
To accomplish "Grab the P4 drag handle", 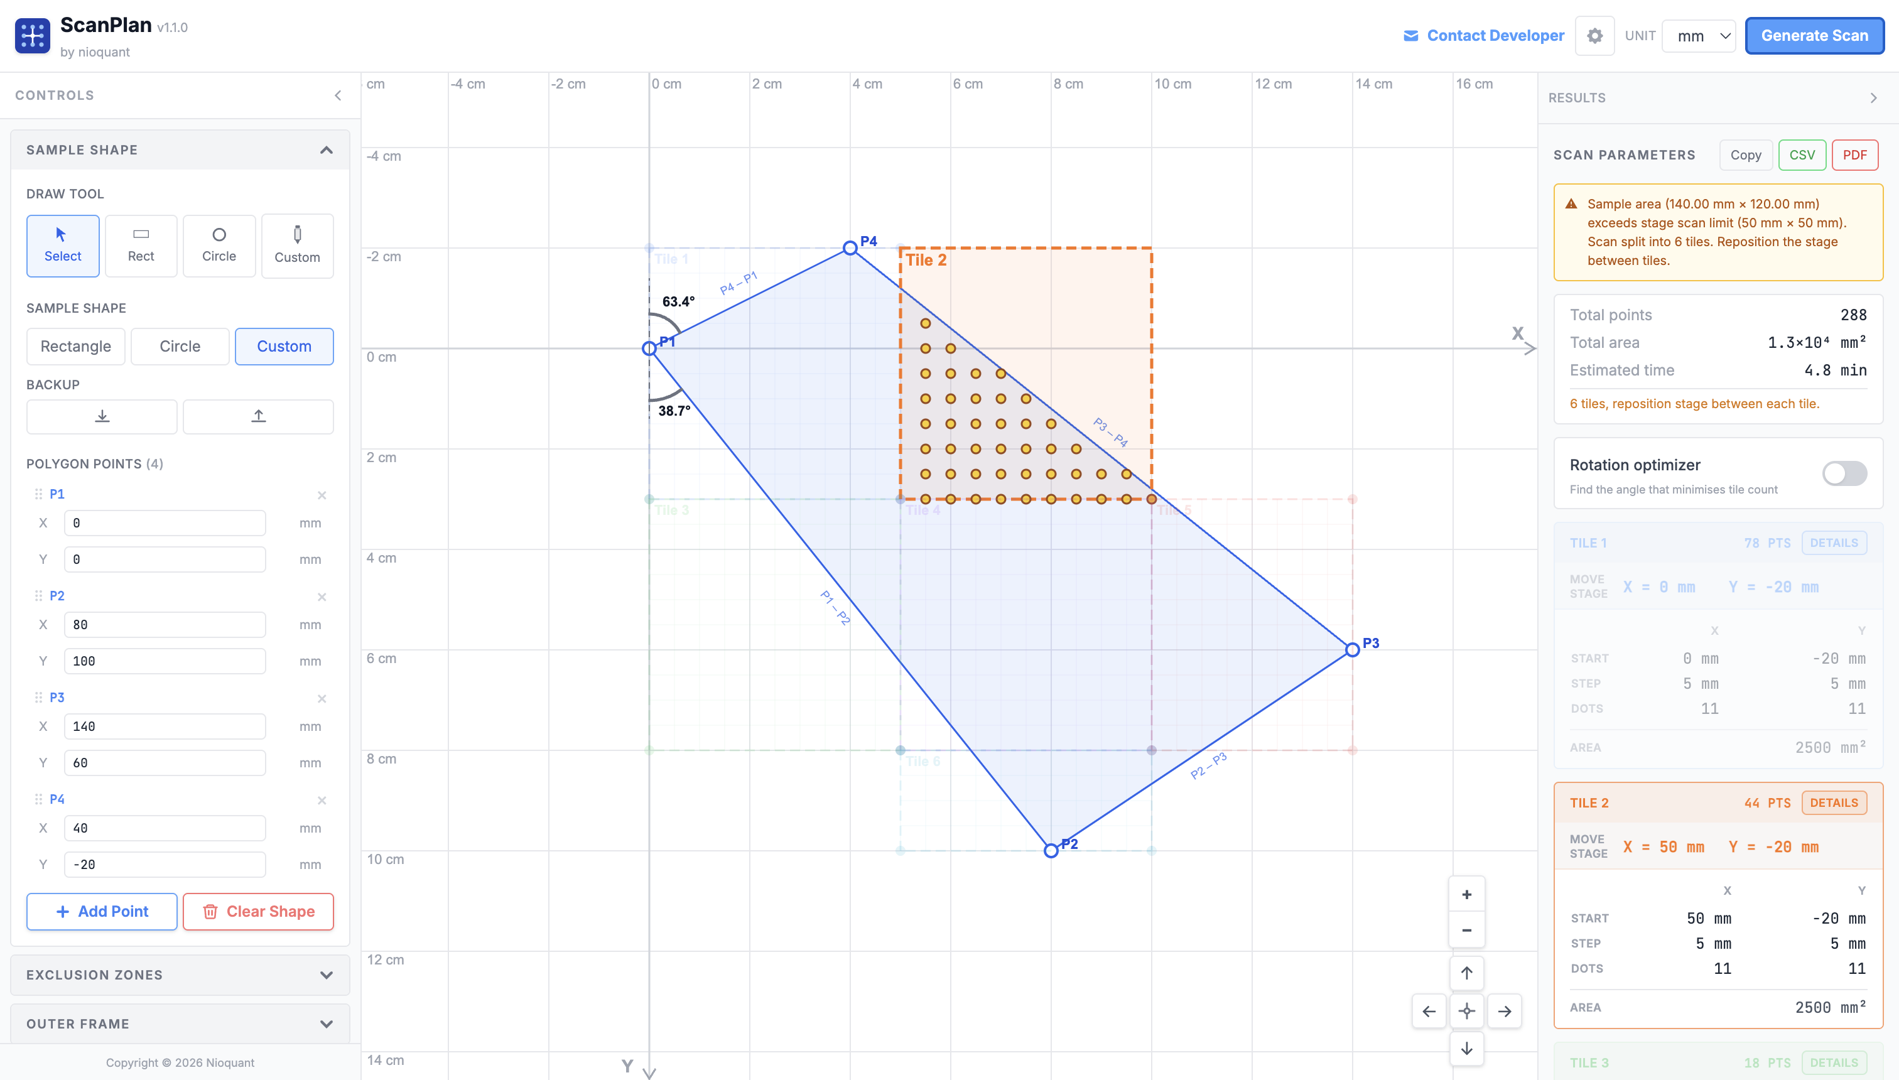I will click(38, 799).
